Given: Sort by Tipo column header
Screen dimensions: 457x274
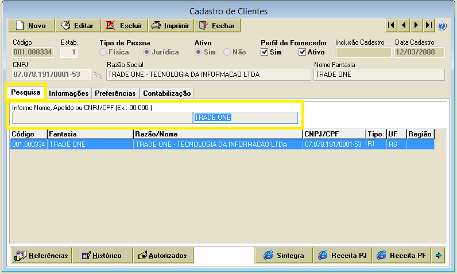Looking at the screenshot, I should coord(376,134).
